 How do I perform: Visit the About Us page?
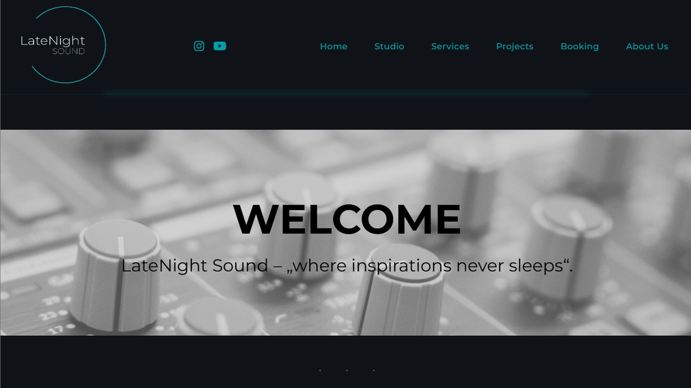647,46
